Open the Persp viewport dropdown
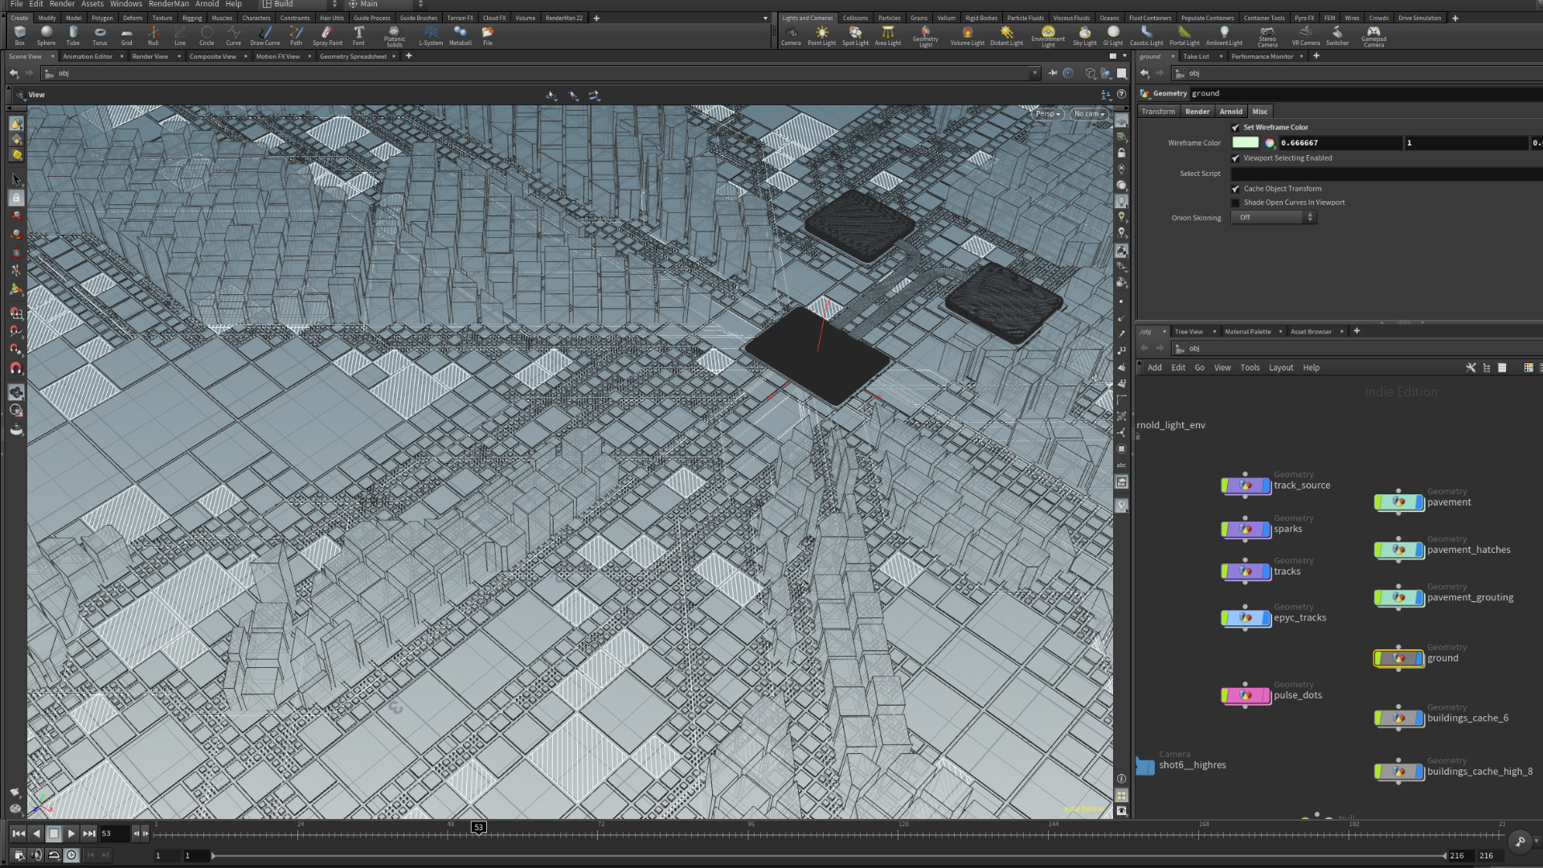Screen dimensions: 1543x868 (x=1048, y=114)
